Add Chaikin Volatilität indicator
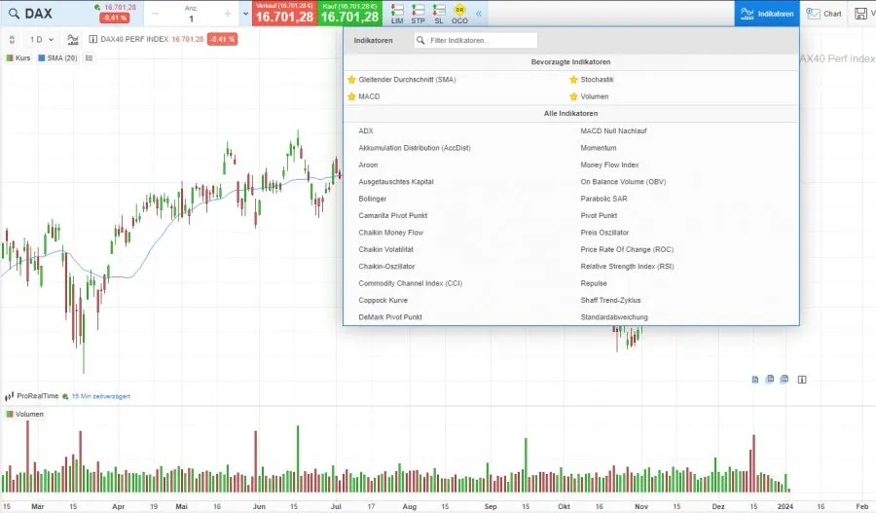876x513 pixels. (386, 249)
